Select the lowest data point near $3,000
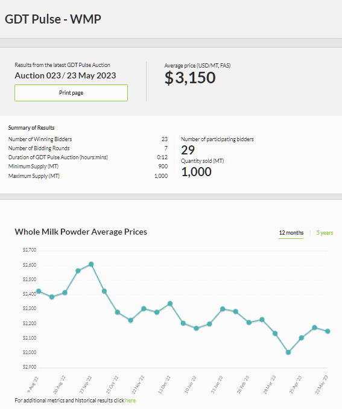The image size is (342, 409). pyautogui.click(x=288, y=352)
